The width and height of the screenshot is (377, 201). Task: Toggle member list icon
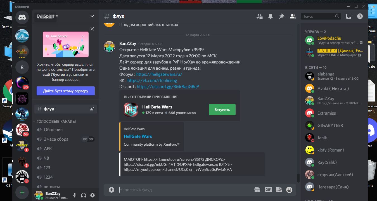coord(293,16)
